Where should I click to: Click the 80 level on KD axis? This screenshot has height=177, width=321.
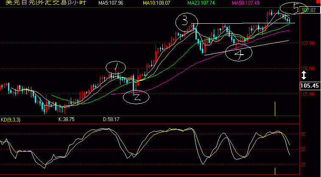[x=303, y=134]
